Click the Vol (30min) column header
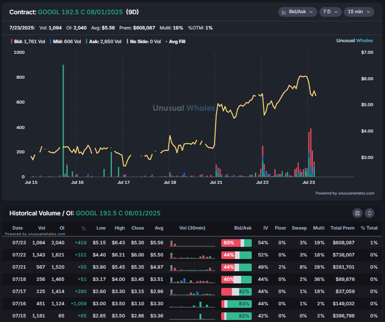 point(192,228)
